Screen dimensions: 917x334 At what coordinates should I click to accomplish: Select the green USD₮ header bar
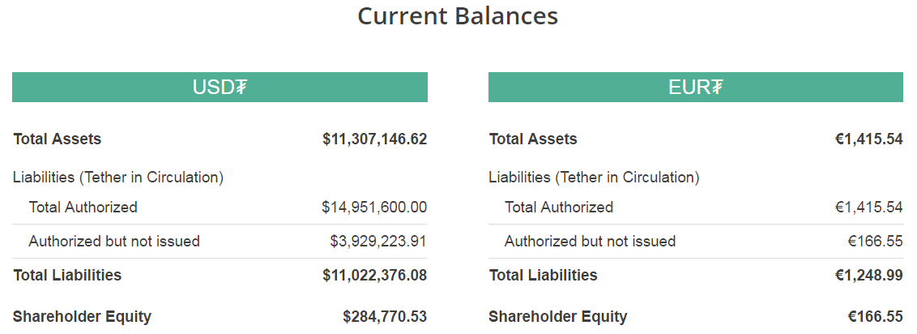tap(220, 88)
